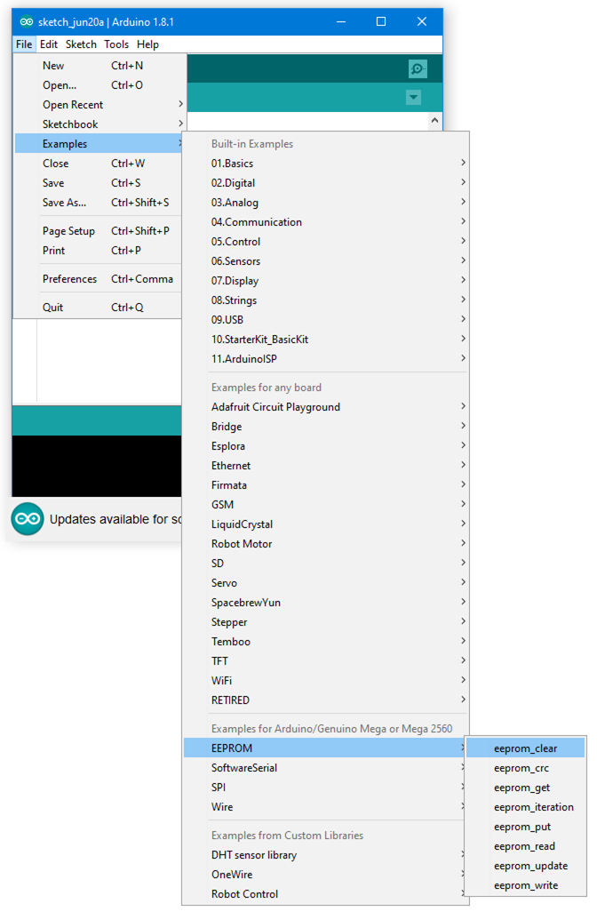Open the Sketch menu
The width and height of the screenshot is (605, 920).
[81, 44]
